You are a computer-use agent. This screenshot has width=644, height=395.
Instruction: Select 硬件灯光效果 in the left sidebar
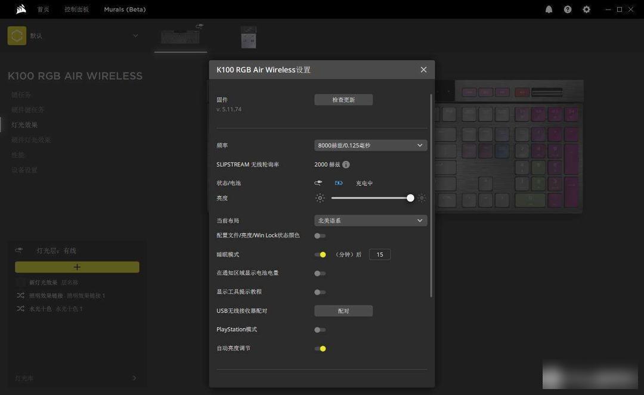click(x=31, y=140)
